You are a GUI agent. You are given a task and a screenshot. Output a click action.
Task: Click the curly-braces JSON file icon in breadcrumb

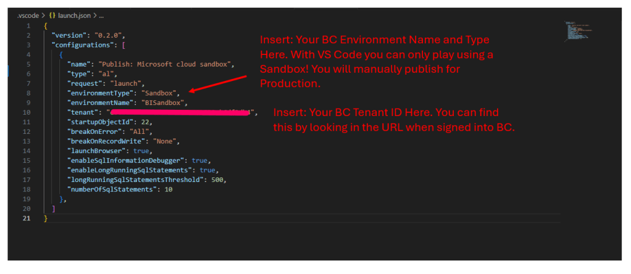[52, 15]
